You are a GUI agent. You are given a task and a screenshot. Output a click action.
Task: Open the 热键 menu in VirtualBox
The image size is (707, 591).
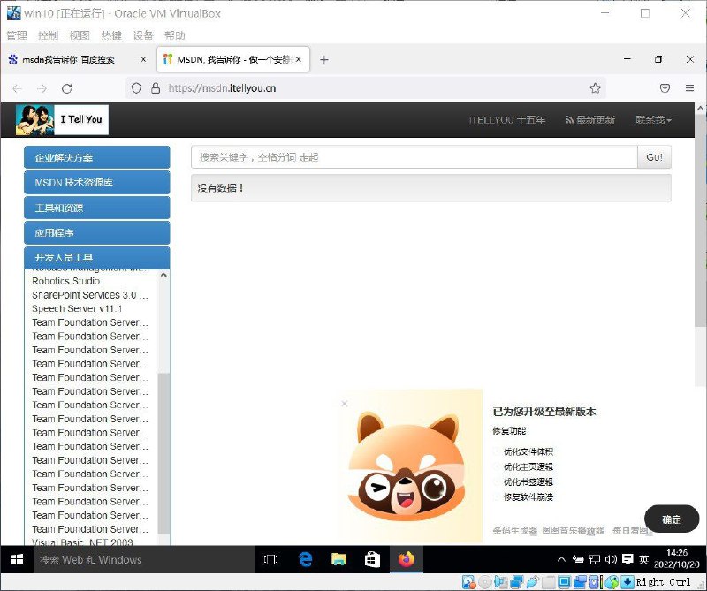111,35
